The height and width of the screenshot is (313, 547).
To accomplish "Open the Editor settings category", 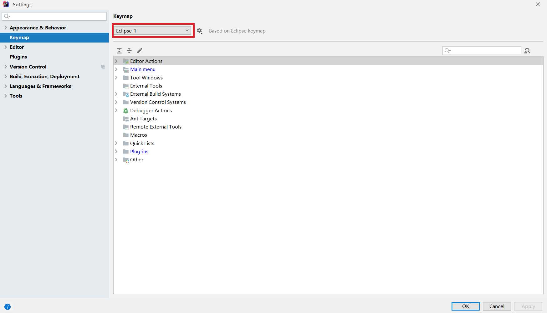I will tap(17, 47).
